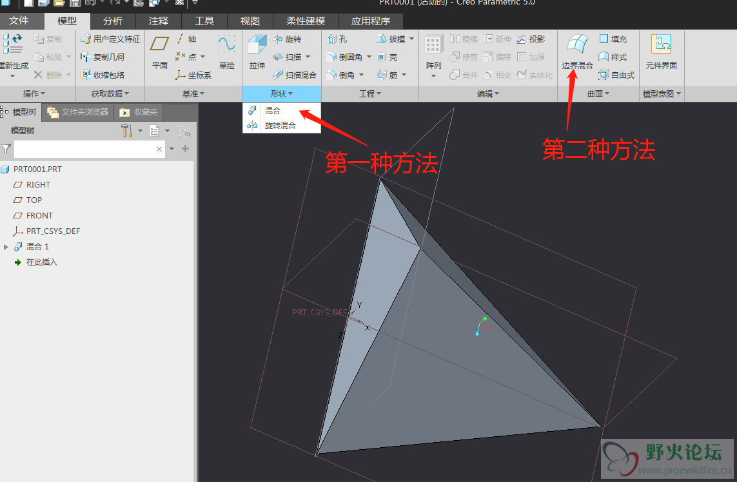Screen dimensions: 737x482
Task: Select the 孔 hole tool
Action: pos(337,39)
